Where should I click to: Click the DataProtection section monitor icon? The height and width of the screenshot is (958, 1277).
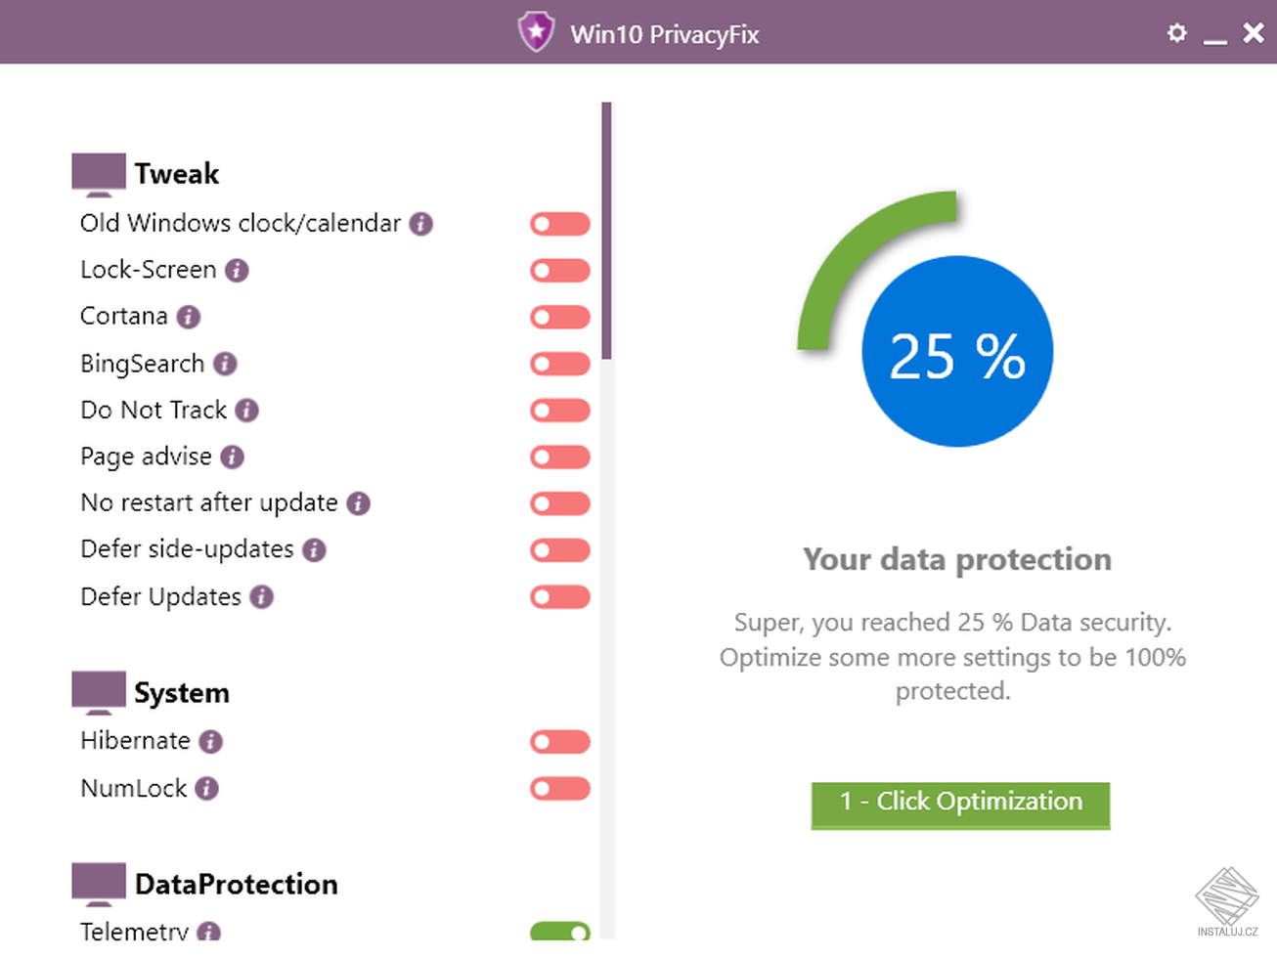97,880
